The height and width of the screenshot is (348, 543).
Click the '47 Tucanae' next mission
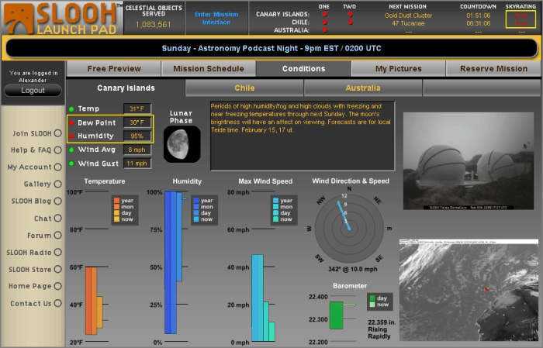408,23
